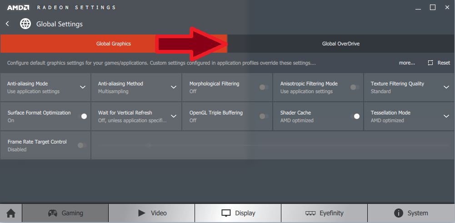The height and width of the screenshot is (223, 455).
Task: Open Video section with play icon
Action: [x=152, y=213]
